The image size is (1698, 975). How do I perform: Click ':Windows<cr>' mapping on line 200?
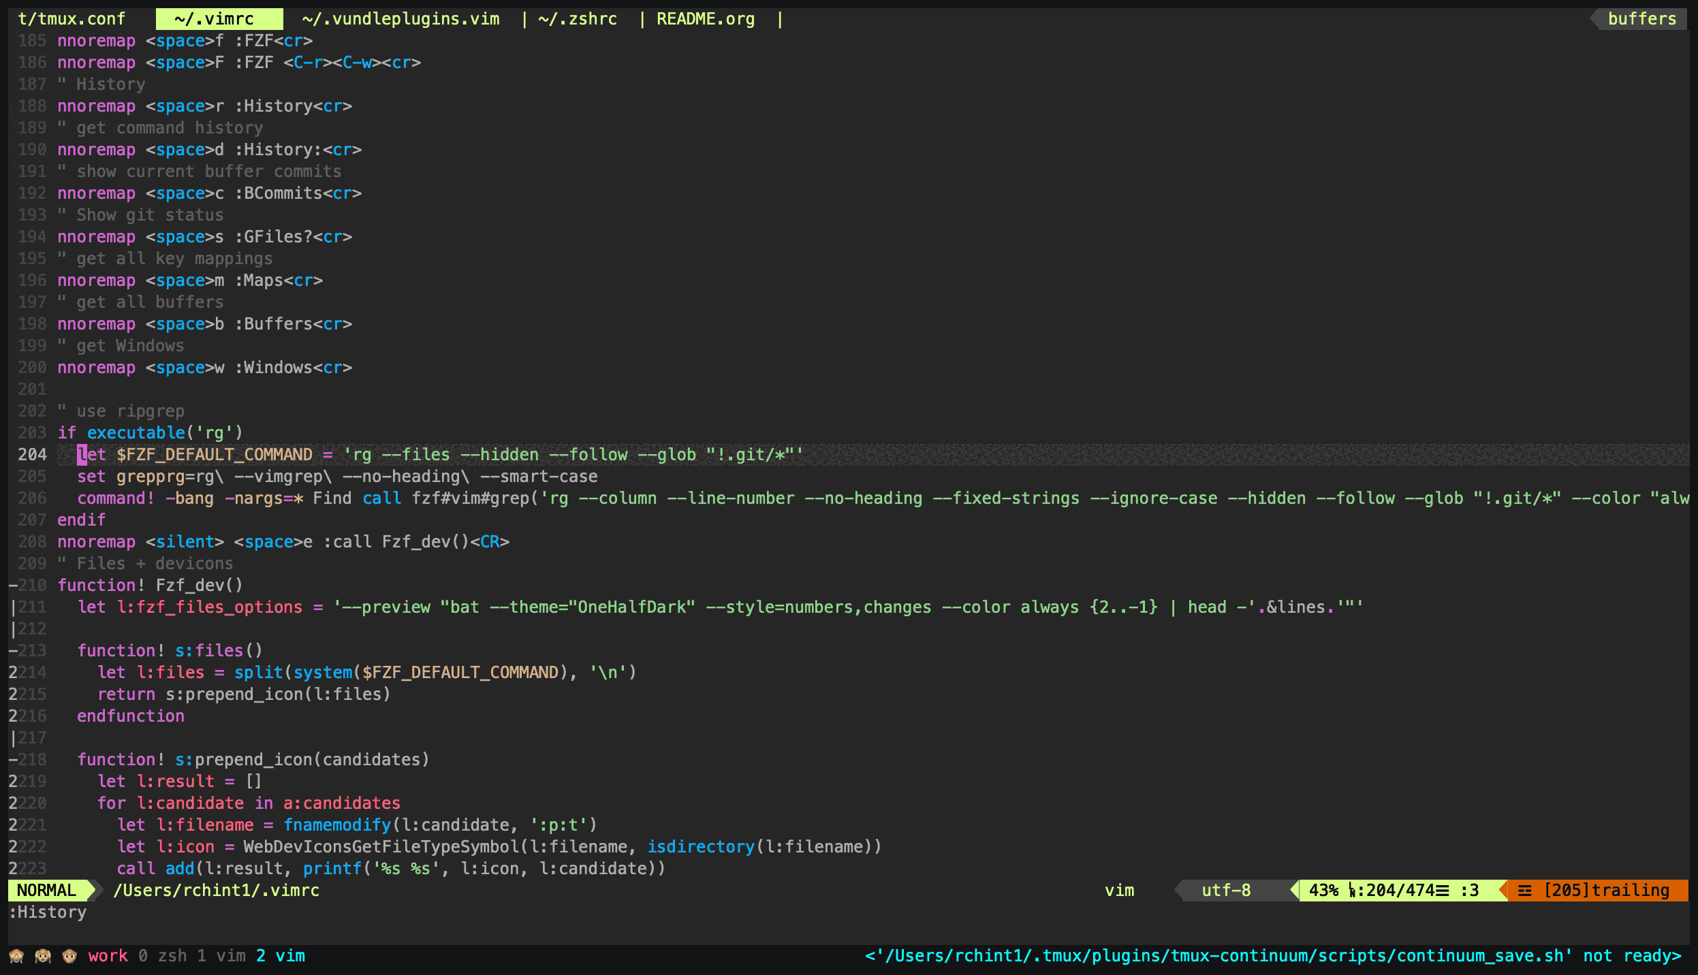[x=294, y=368]
